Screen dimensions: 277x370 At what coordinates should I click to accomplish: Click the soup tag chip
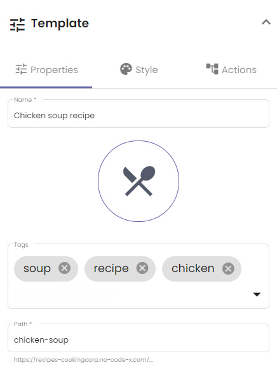coord(46,269)
